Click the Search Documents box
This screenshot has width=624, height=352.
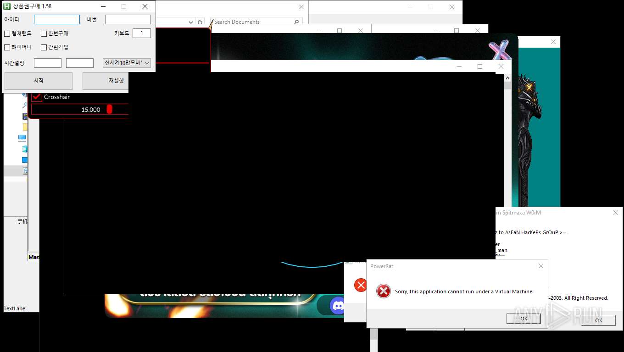pyautogui.click(x=256, y=22)
